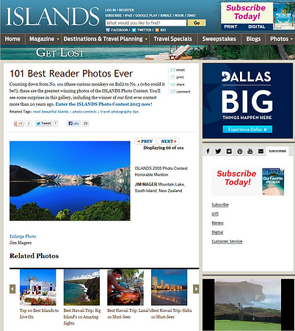
Task: Open the Twitter bird icon in sidebar
Action: click(218, 151)
